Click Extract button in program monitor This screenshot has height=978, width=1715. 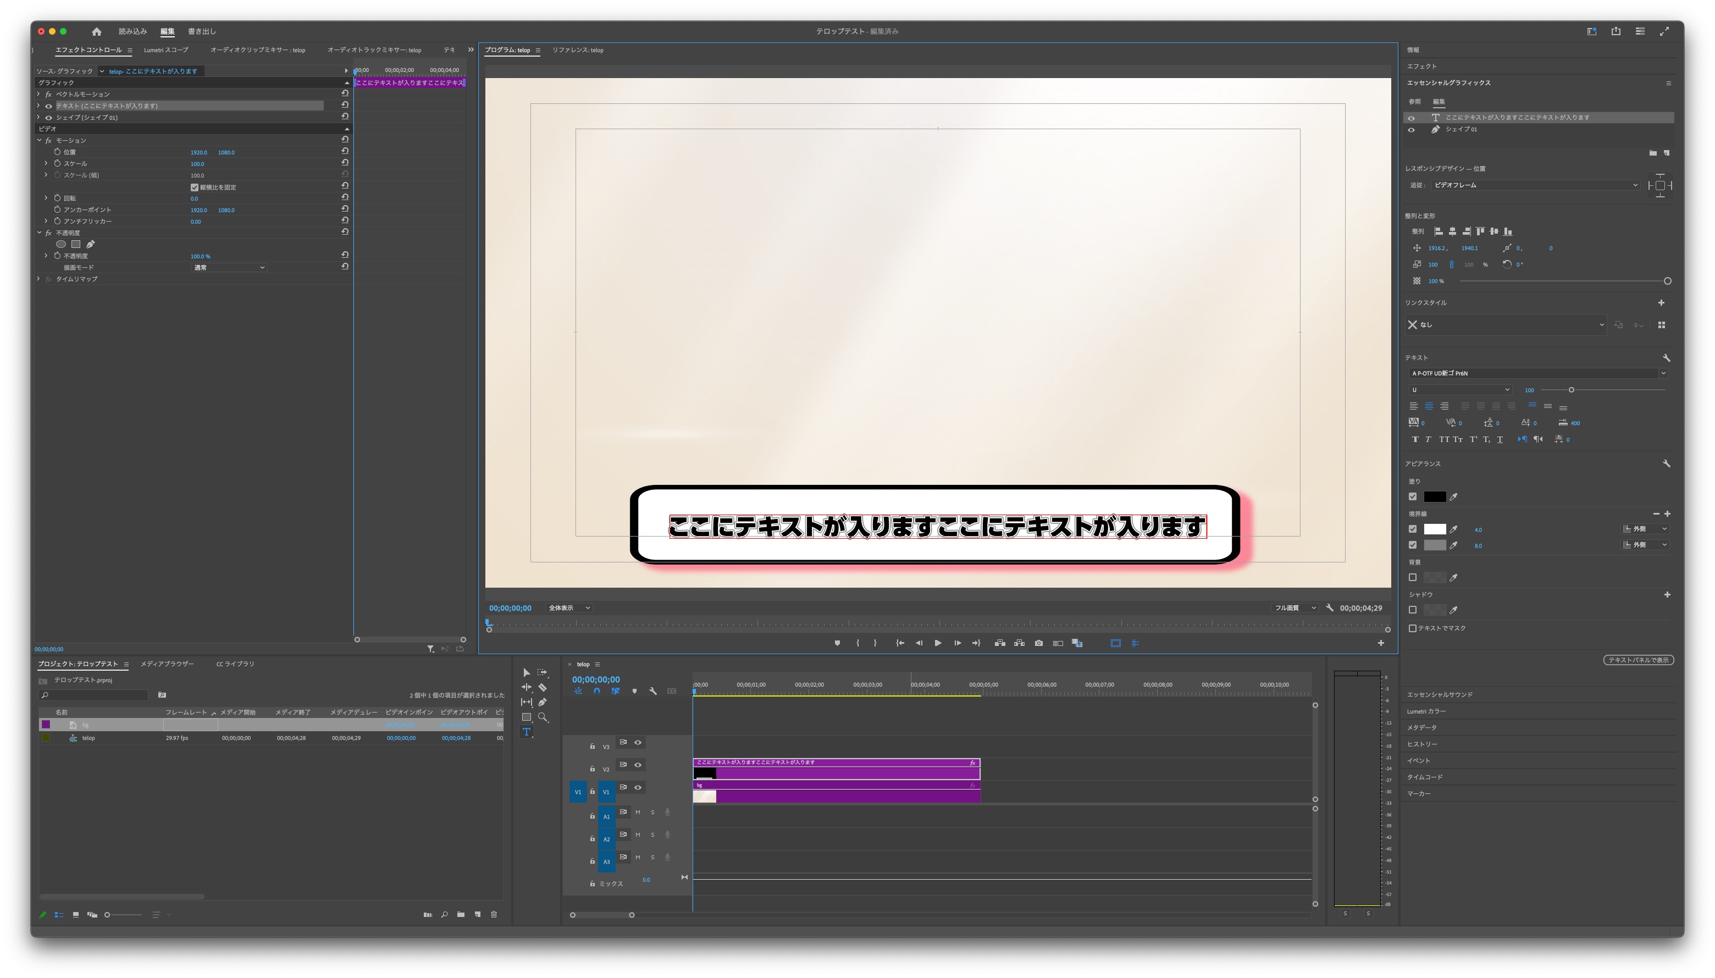(x=1019, y=644)
